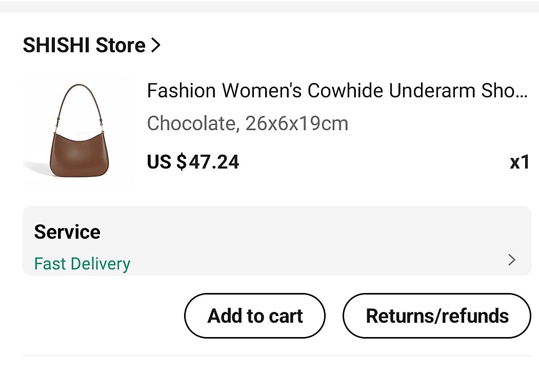539x377 pixels.
Task: View Fast Delivery service details
Action: (82, 264)
